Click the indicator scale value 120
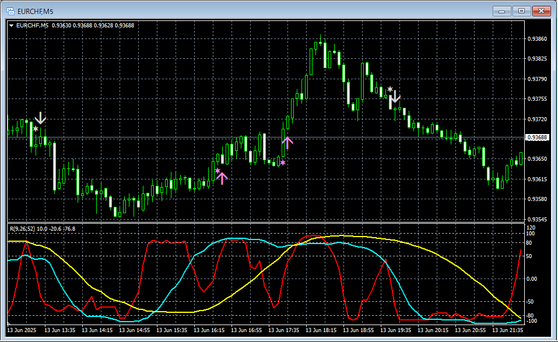 point(531,228)
